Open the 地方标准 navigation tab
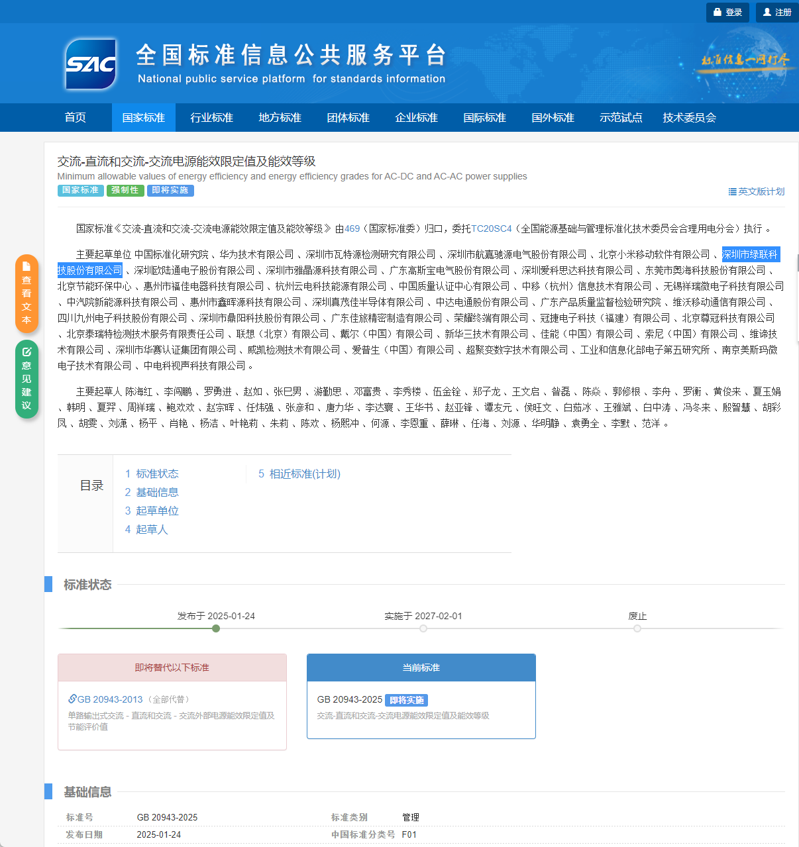The height and width of the screenshot is (847, 799). (280, 117)
